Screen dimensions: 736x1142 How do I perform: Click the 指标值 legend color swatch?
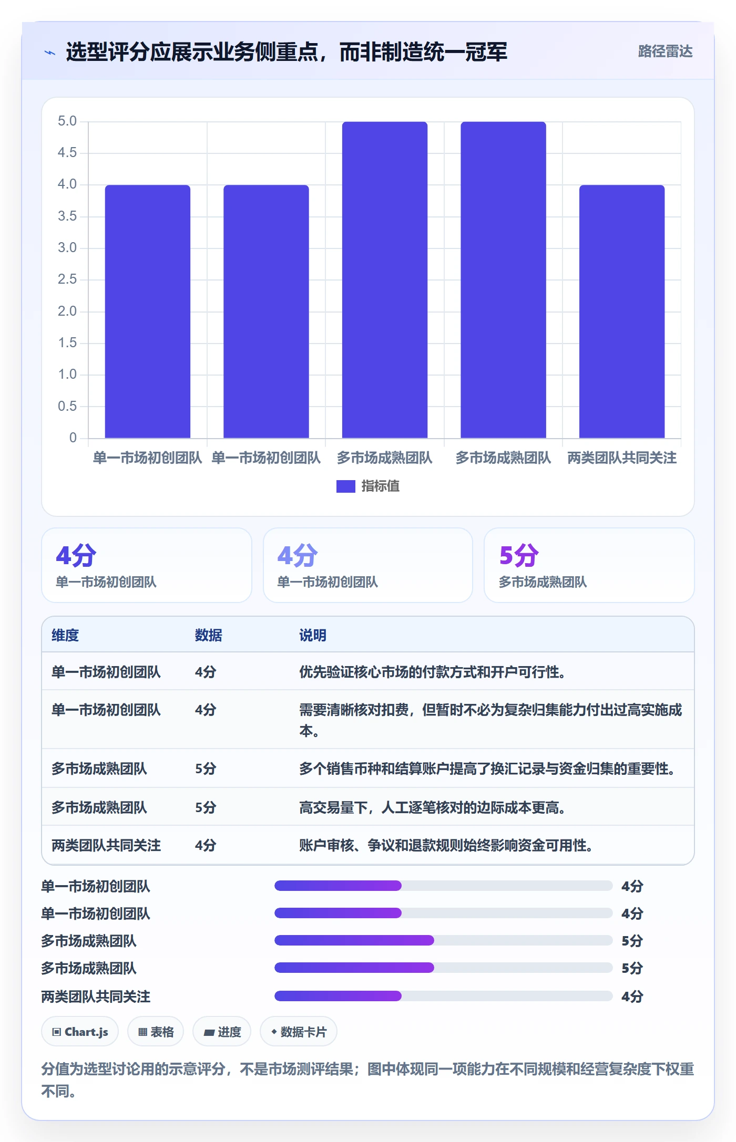click(x=345, y=486)
